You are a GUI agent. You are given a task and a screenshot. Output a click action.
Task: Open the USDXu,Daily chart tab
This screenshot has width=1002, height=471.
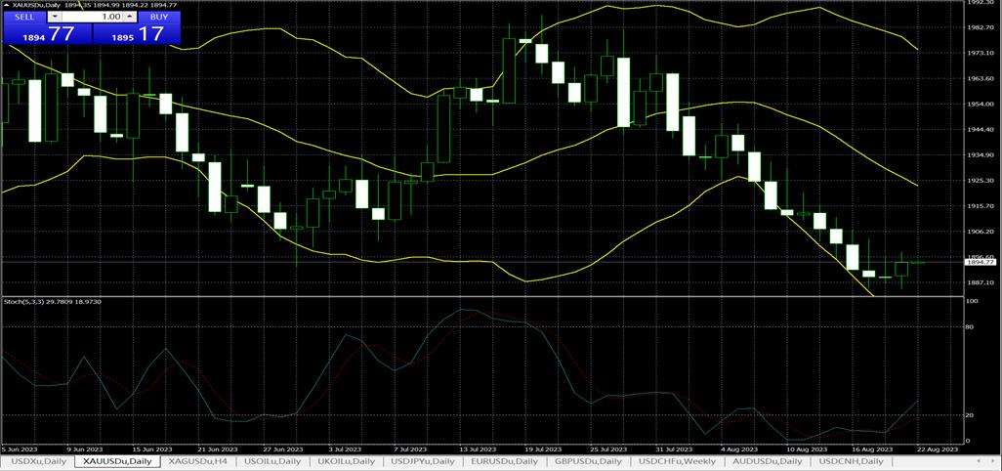38,461
